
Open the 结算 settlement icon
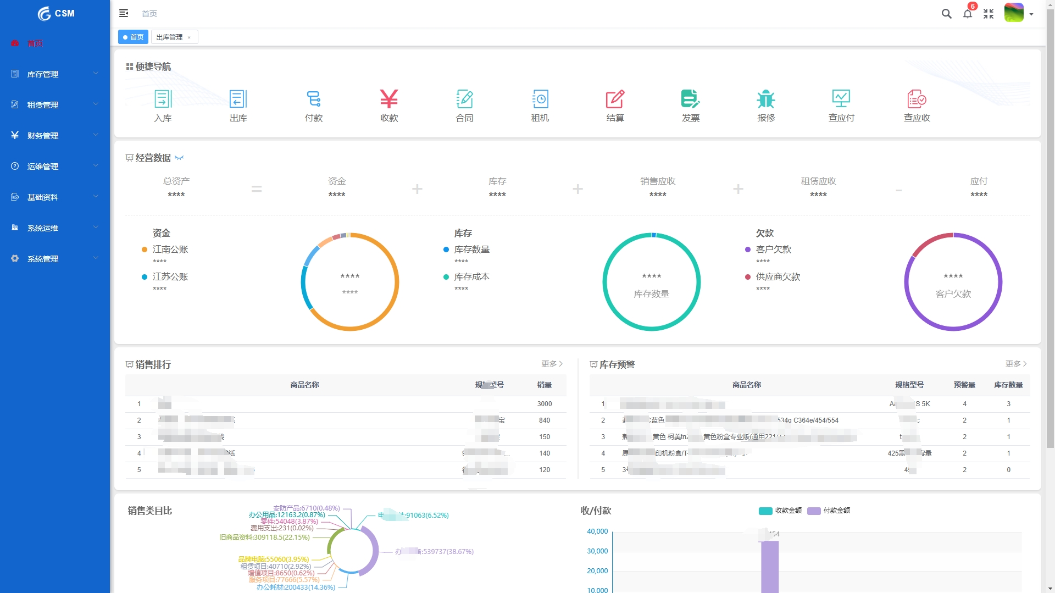point(615,99)
